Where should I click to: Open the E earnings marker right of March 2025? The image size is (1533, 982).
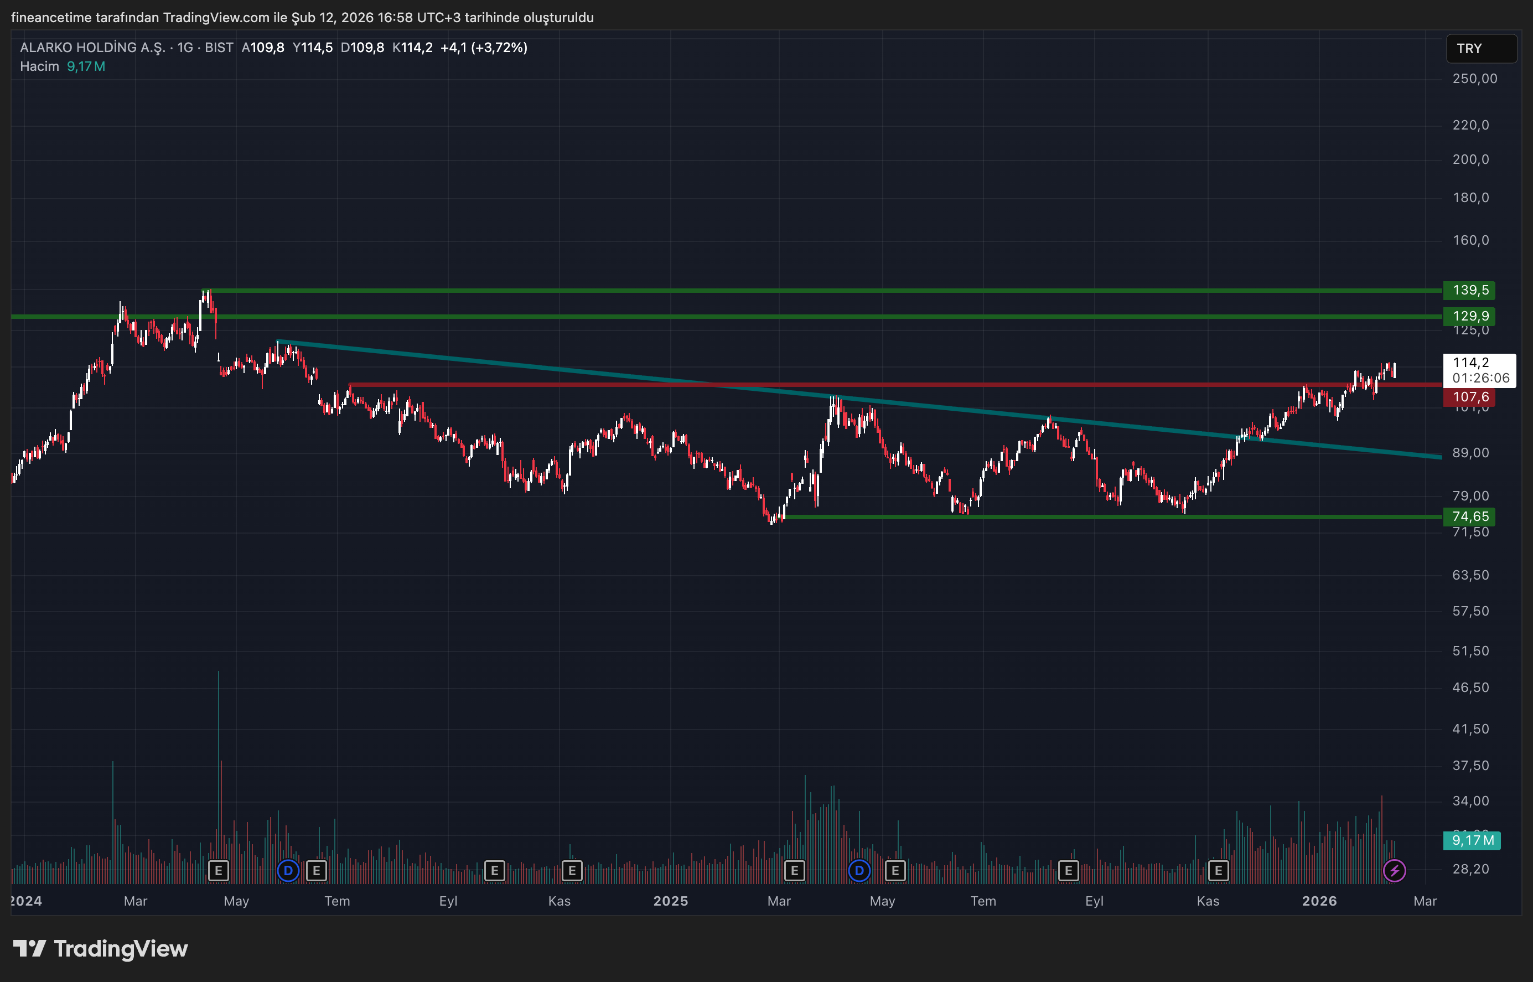(x=794, y=870)
